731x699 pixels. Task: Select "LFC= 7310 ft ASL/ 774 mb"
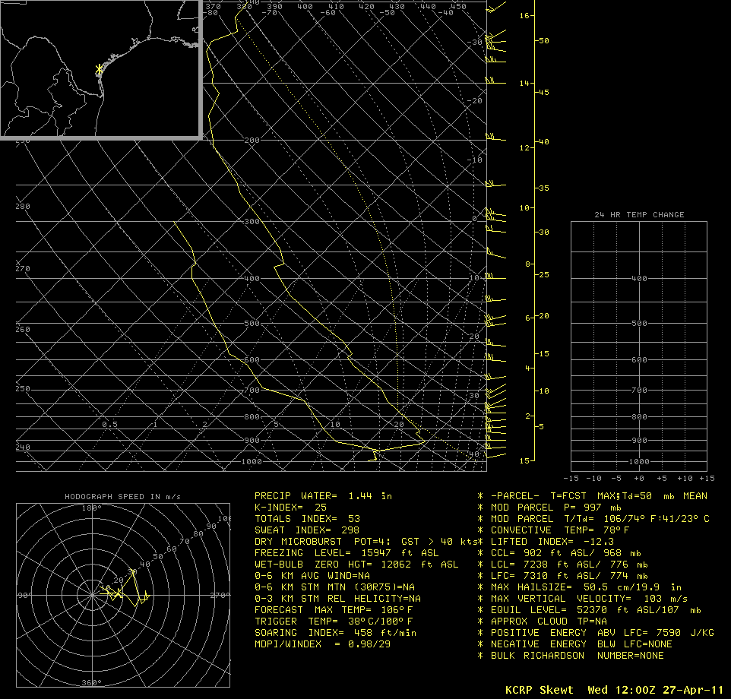(x=569, y=576)
